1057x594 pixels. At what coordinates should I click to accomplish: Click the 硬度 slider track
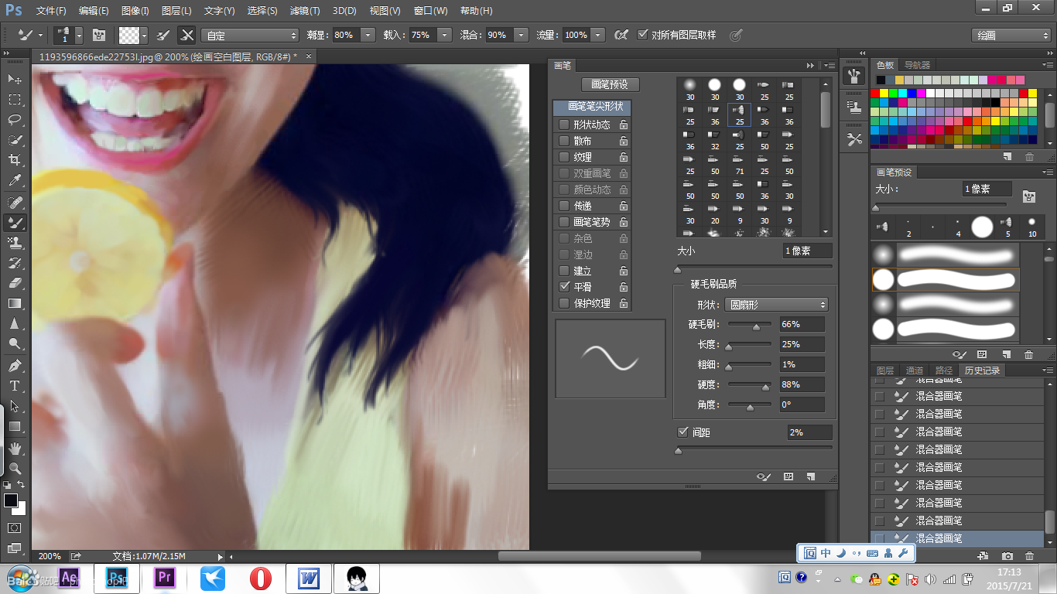click(749, 384)
